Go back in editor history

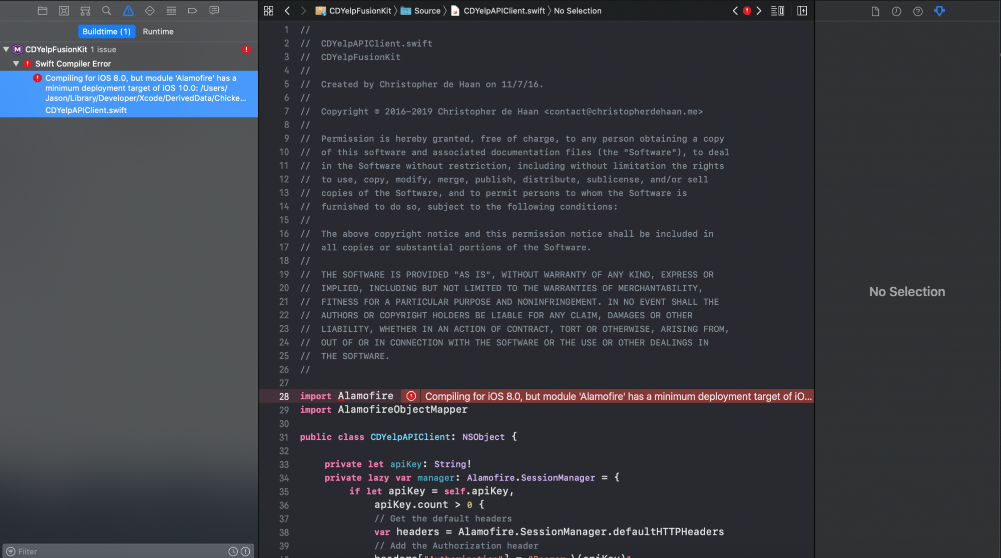click(287, 11)
